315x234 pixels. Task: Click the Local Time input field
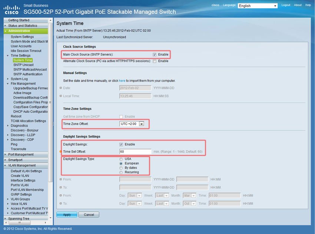click(135, 96)
